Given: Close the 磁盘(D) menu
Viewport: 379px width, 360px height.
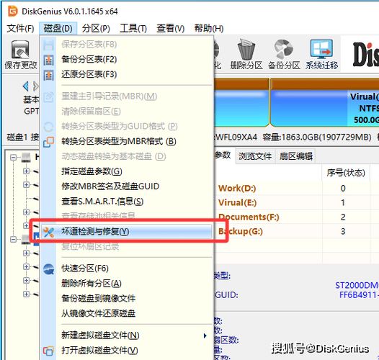Looking at the screenshot, I should 58,29.
